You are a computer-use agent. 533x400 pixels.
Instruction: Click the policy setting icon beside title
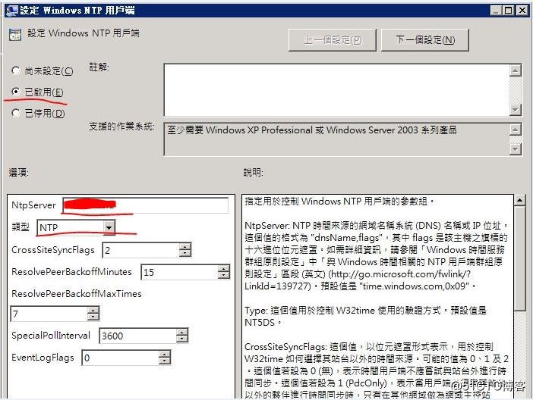(x=15, y=35)
